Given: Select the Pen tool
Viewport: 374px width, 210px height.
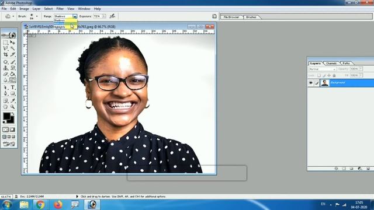Looking at the screenshot, I should [5, 93].
